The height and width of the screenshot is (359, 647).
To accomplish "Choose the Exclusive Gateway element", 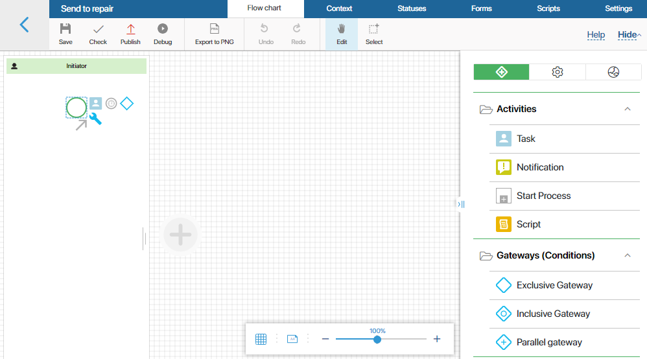I will tap(565, 285).
